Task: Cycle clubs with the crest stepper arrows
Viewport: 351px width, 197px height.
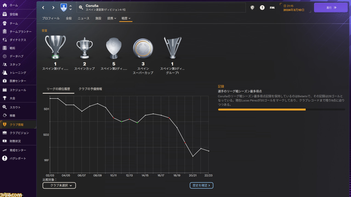Action: [71, 8]
